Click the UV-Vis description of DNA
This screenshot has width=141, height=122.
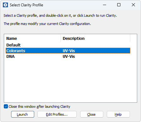pos(69,57)
